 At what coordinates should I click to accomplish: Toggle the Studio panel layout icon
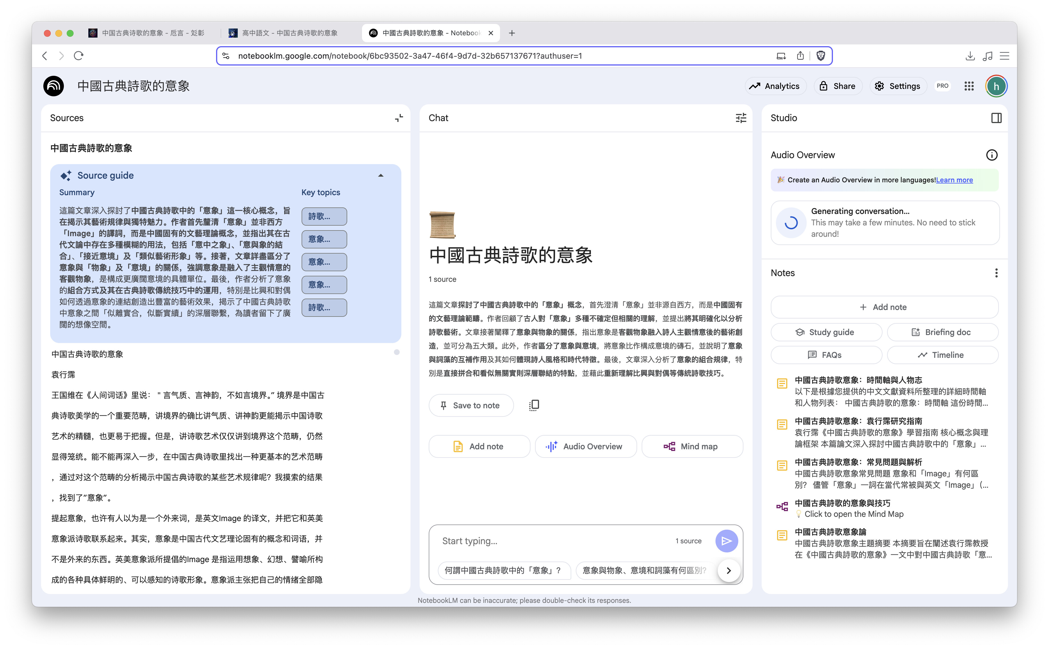coord(996,118)
